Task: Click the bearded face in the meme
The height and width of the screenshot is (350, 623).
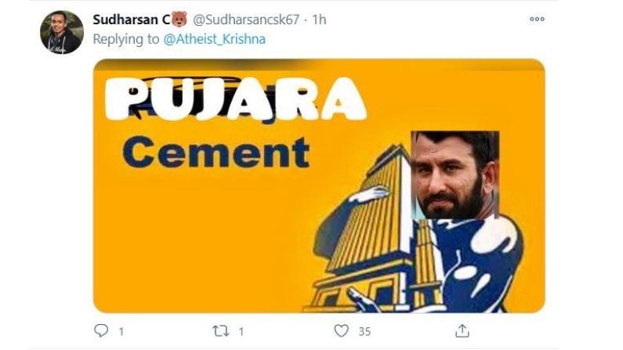Action: click(x=455, y=175)
